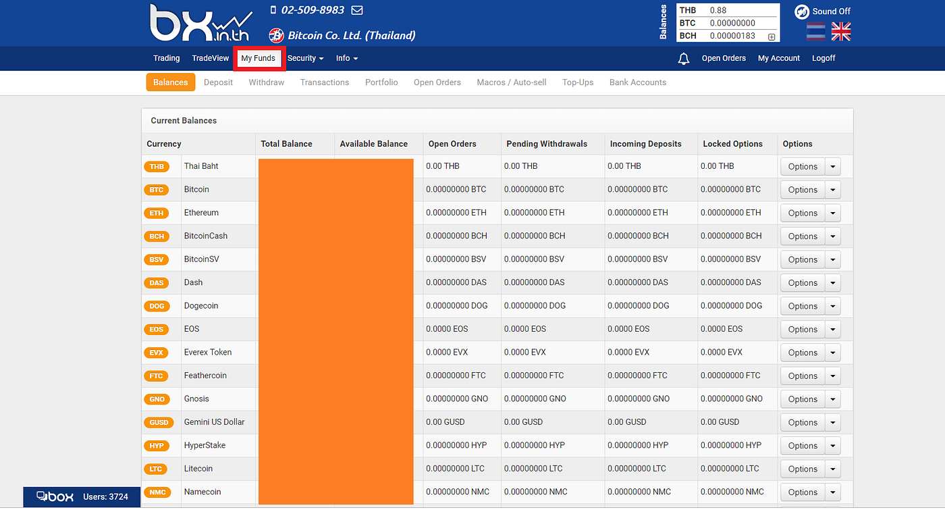Select the orange Balances tab
The image size is (945, 510).
(x=171, y=82)
